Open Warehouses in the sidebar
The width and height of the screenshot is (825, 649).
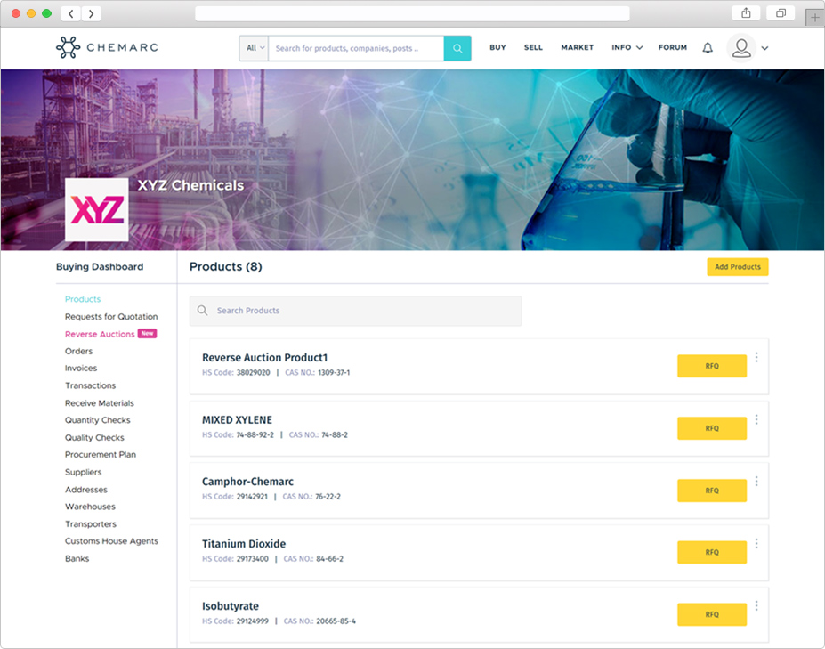[x=90, y=507]
